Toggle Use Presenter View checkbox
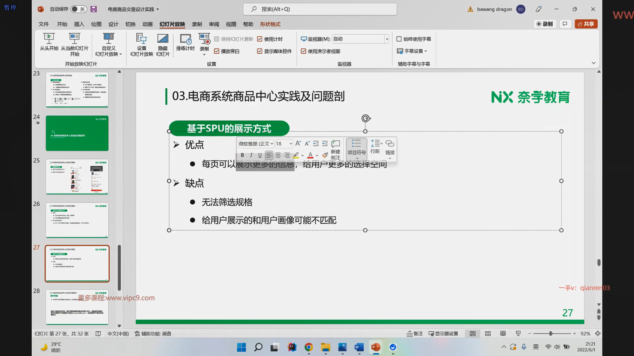 303,51
